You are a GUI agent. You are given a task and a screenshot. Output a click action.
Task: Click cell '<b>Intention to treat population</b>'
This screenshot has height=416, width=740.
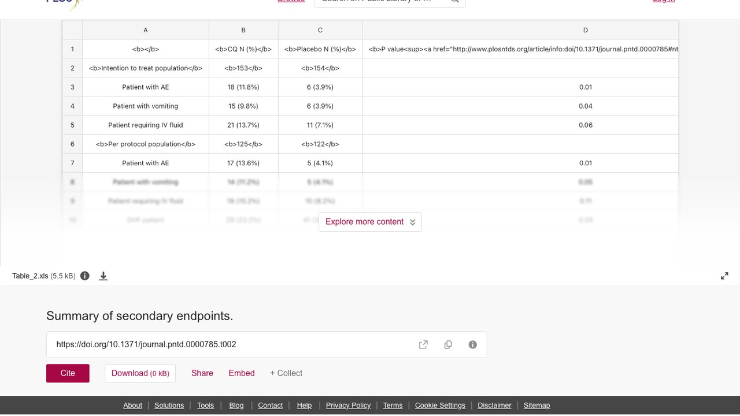click(x=146, y=68)
